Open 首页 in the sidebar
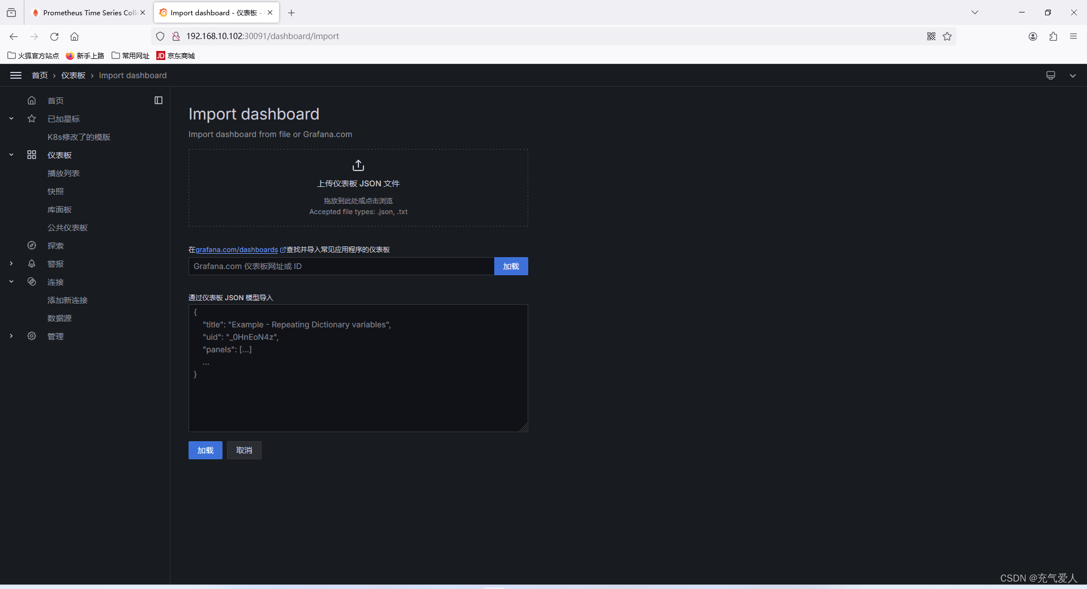Viewport: 1087px width, 589px height. (55, 101)
